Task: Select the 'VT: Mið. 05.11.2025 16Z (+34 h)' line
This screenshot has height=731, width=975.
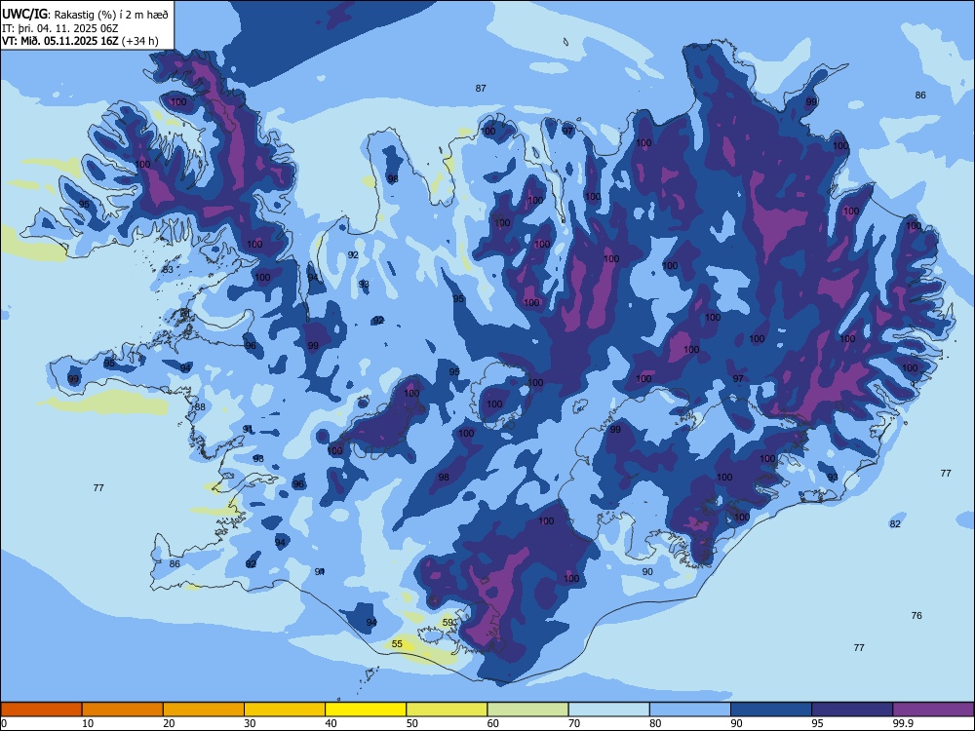Action: 80,41
